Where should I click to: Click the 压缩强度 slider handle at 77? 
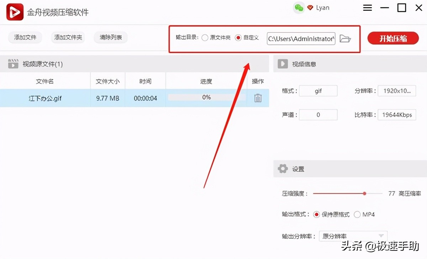pyautogui.click(x=364, y=193)
